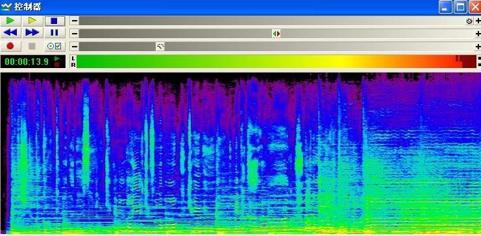
Task: Begin recording with the red circle button
Action: click(11, 46)
